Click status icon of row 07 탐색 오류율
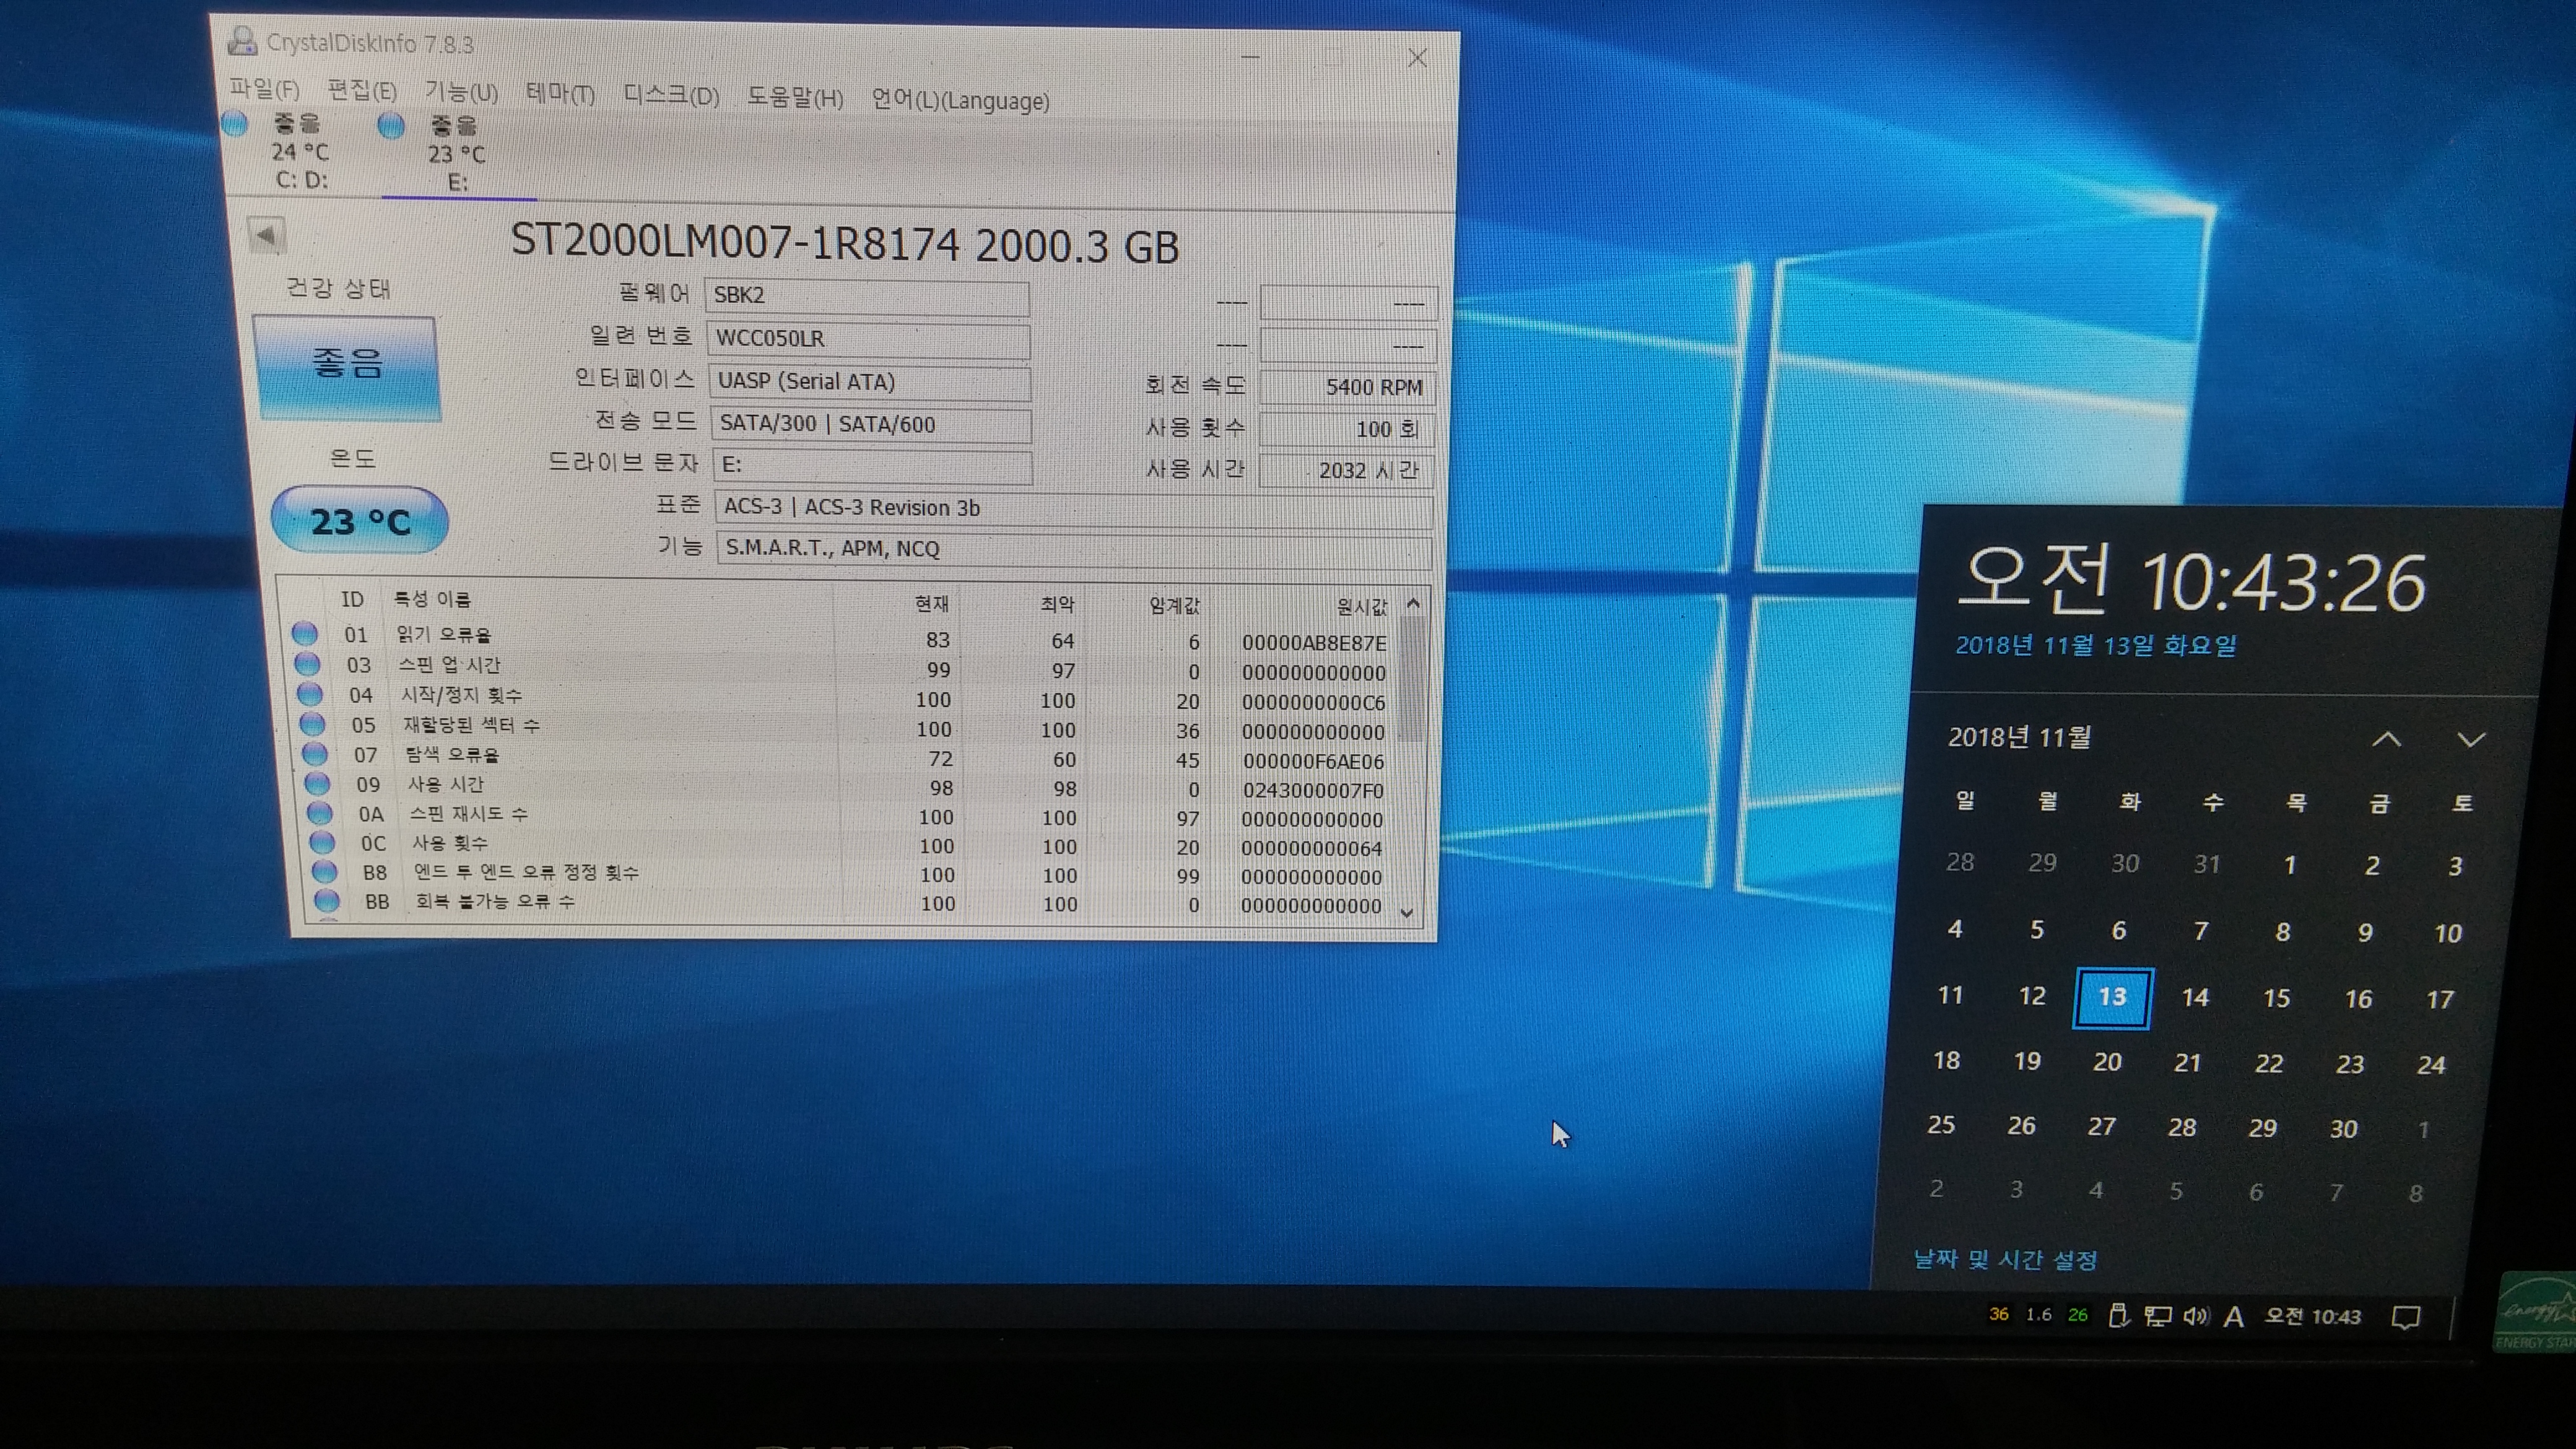 point(315,753)
